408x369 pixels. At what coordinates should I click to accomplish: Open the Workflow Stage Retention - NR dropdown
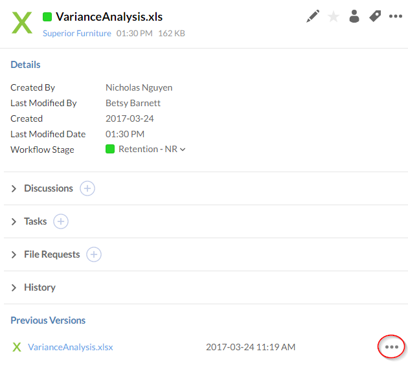(146, 150)
